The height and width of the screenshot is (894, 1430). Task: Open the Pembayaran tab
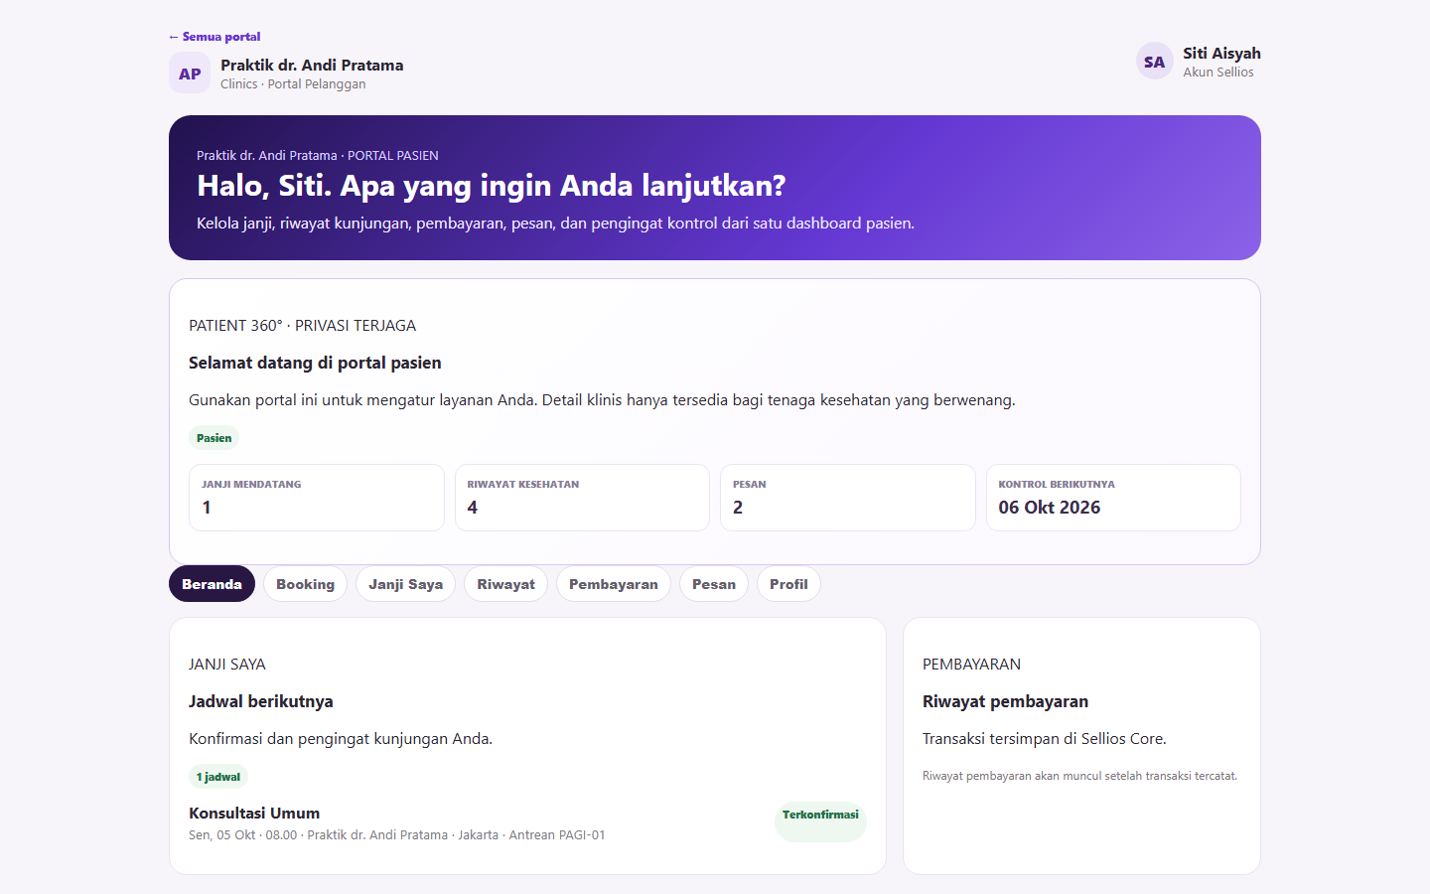point(614,584)
